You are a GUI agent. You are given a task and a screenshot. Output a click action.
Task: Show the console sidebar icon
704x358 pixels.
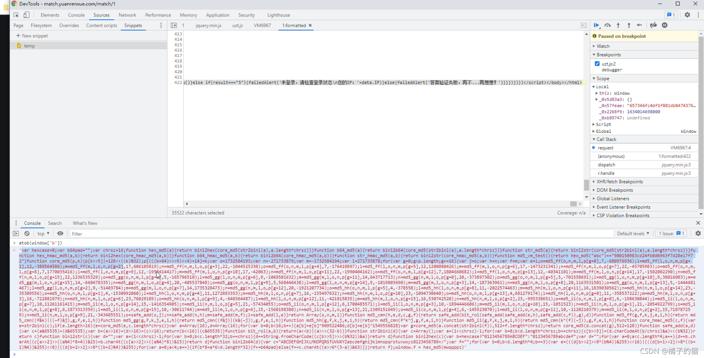(16, 234)
